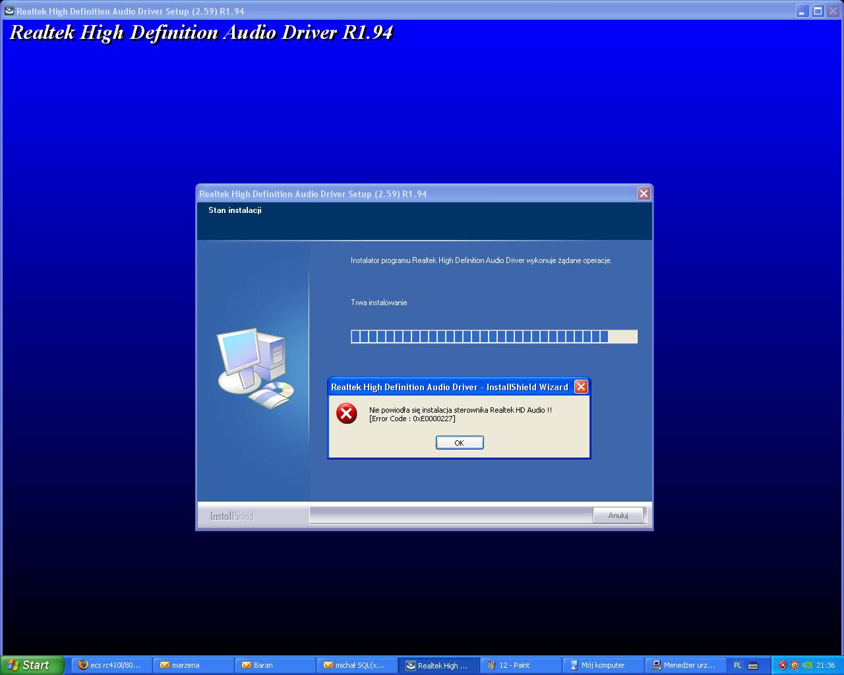The image size is (844, 675).
Task: Click the PL language indicator
Action: (738, 665)
